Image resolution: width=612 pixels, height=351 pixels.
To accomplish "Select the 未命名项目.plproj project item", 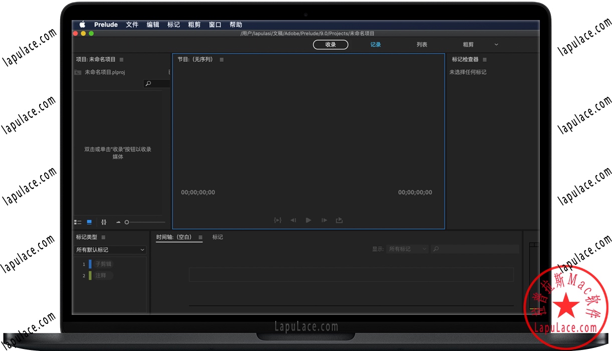I will coord(105,72).
